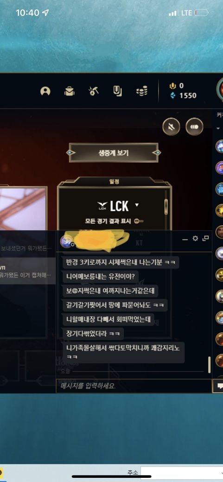This screenshot has width=223, height=482.
Task: Open the Profile icon in top navigation
Action: pyautogui.click(x=45, y=91)
